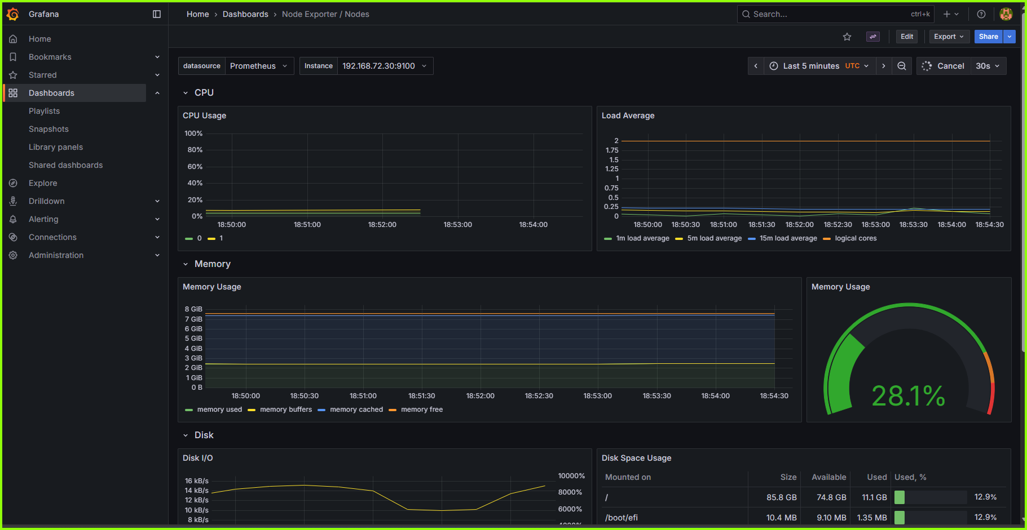Open the help menu icon
1027x530 pixels.
pos(981,14)
